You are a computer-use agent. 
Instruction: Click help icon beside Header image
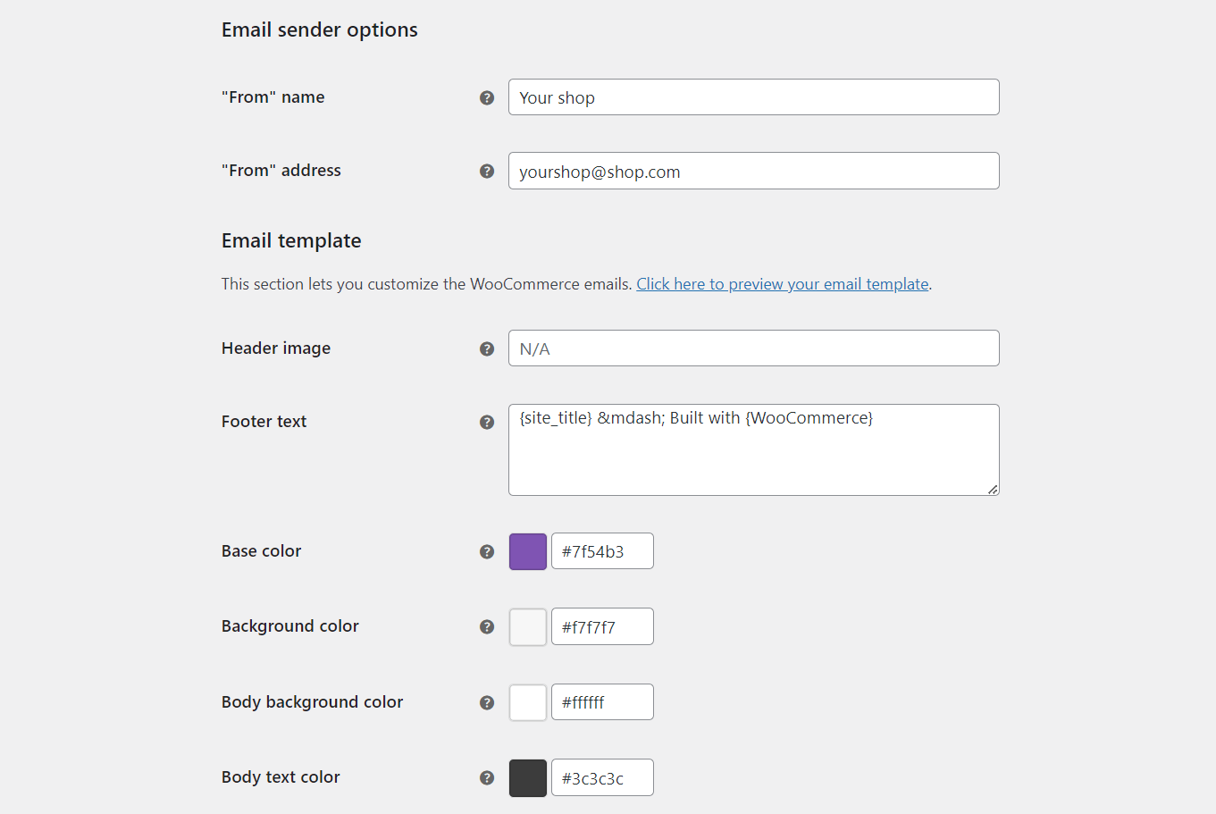click(487, 348)
